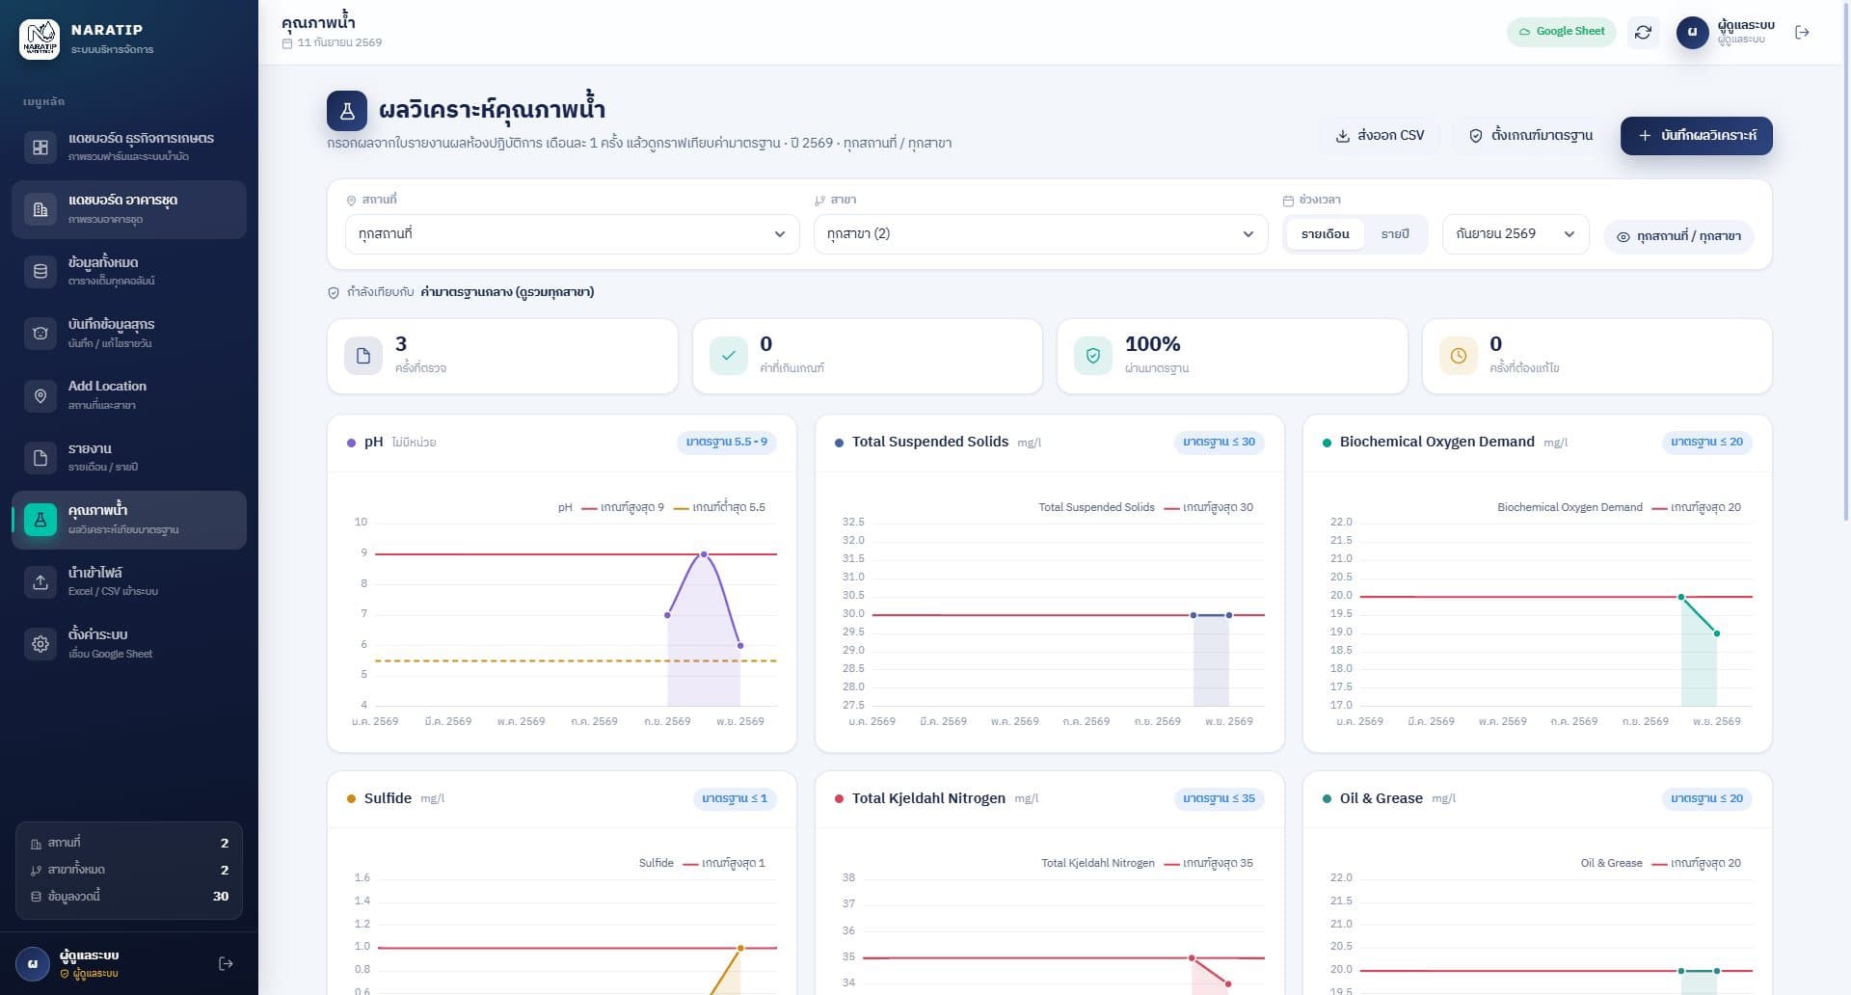
Task: Expand the สาขา branch dropdown
Action: [1040, 234]
